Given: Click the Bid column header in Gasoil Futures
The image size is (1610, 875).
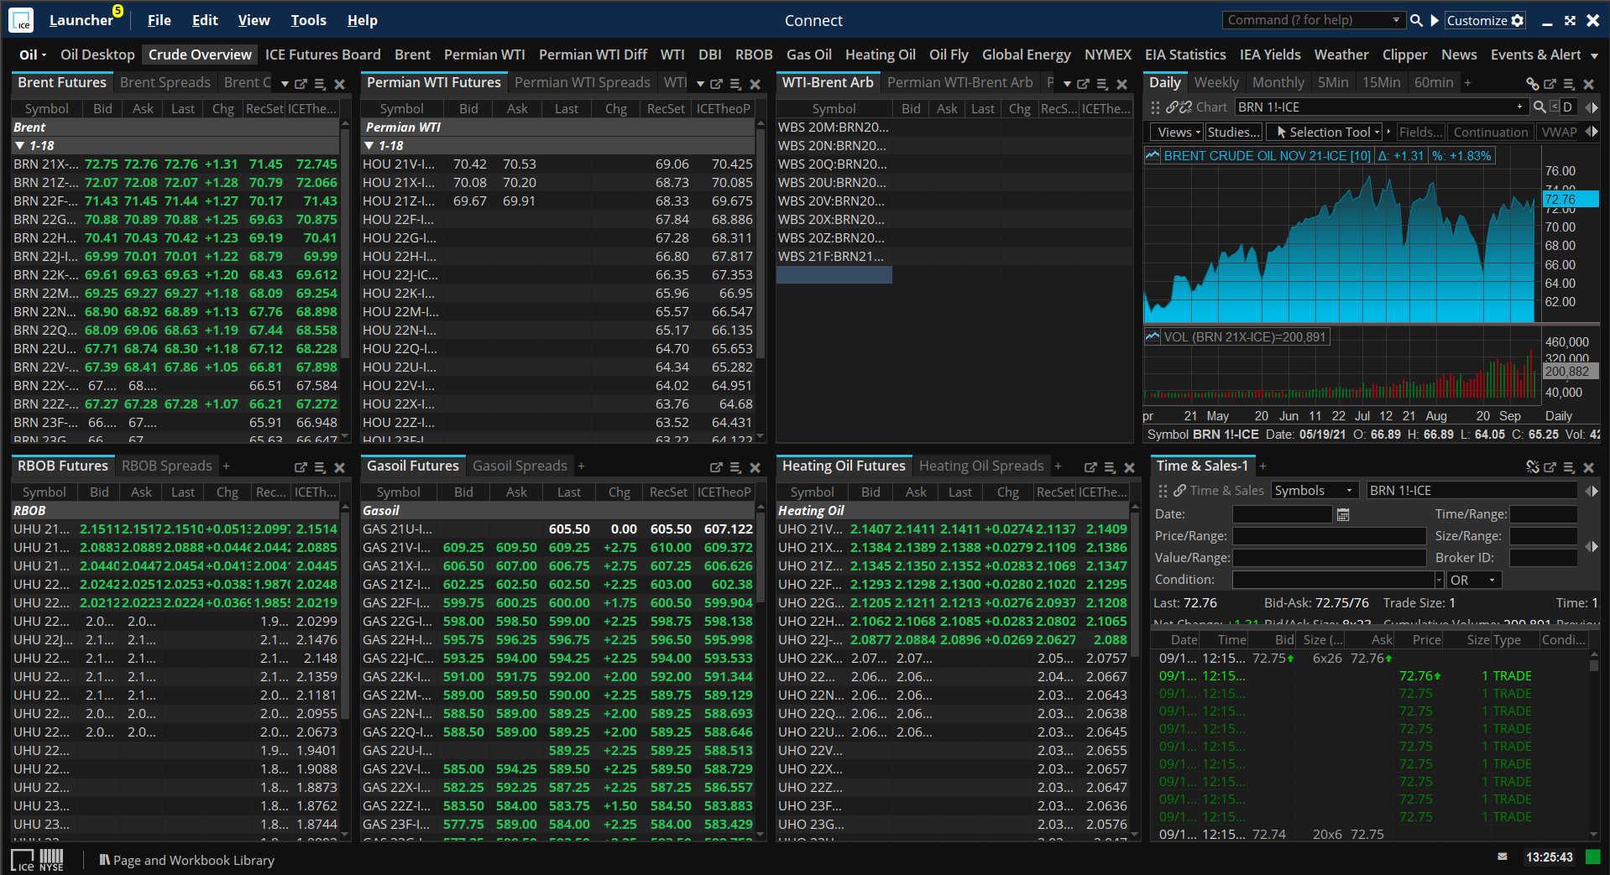Looking at the screenshot, I should tap(464, 492).
